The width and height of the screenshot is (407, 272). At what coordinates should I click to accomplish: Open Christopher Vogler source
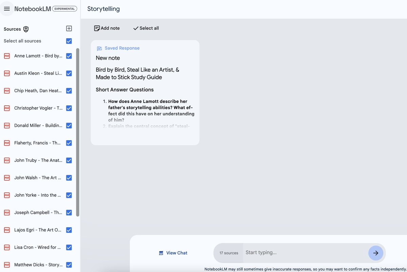pyautogui.click(x=38, y=108)
